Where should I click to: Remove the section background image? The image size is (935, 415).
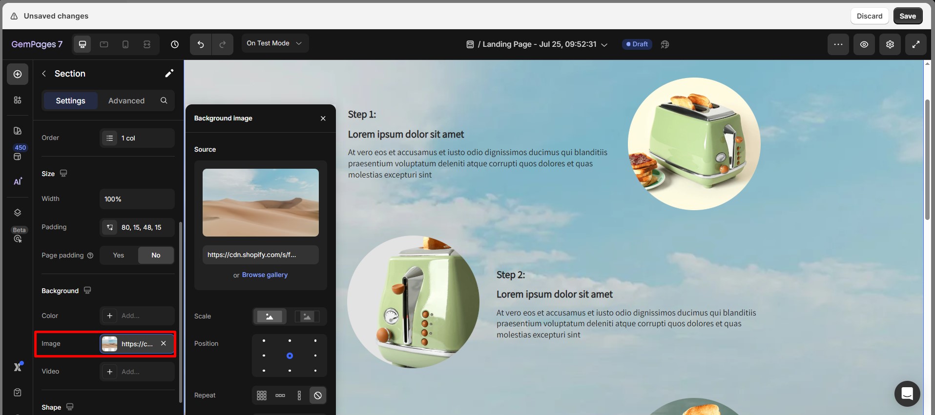[x=164, y=343]
